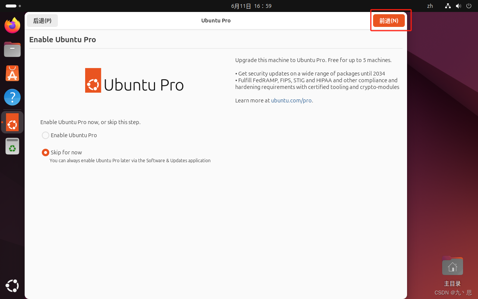Click the power icon in the top bar

468,6
